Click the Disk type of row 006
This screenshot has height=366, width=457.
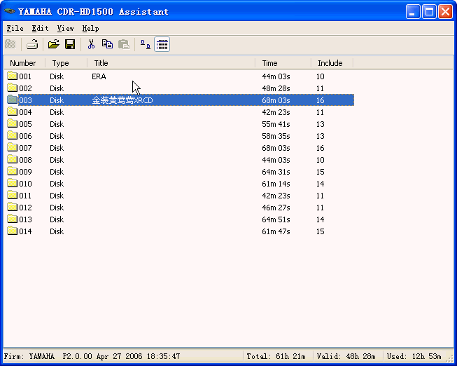57,136
